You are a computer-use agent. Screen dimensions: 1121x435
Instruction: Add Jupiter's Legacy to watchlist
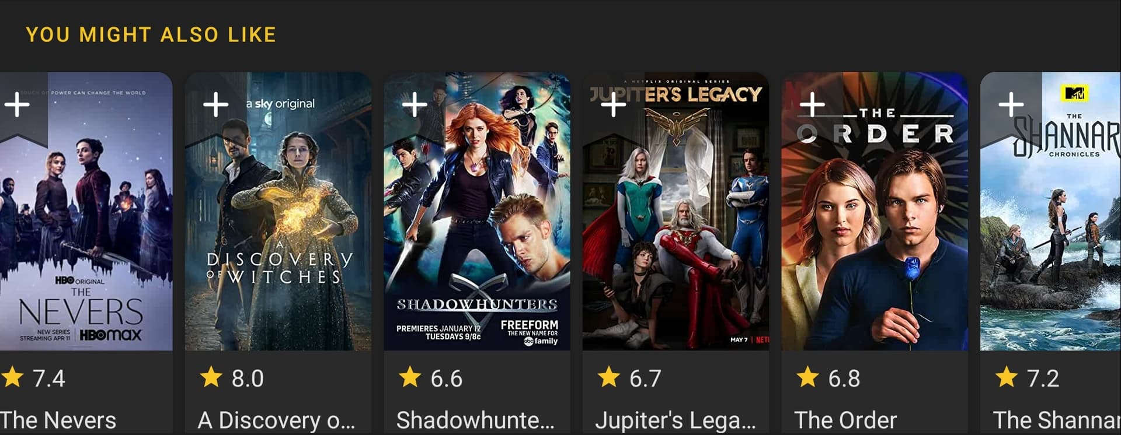613,105
